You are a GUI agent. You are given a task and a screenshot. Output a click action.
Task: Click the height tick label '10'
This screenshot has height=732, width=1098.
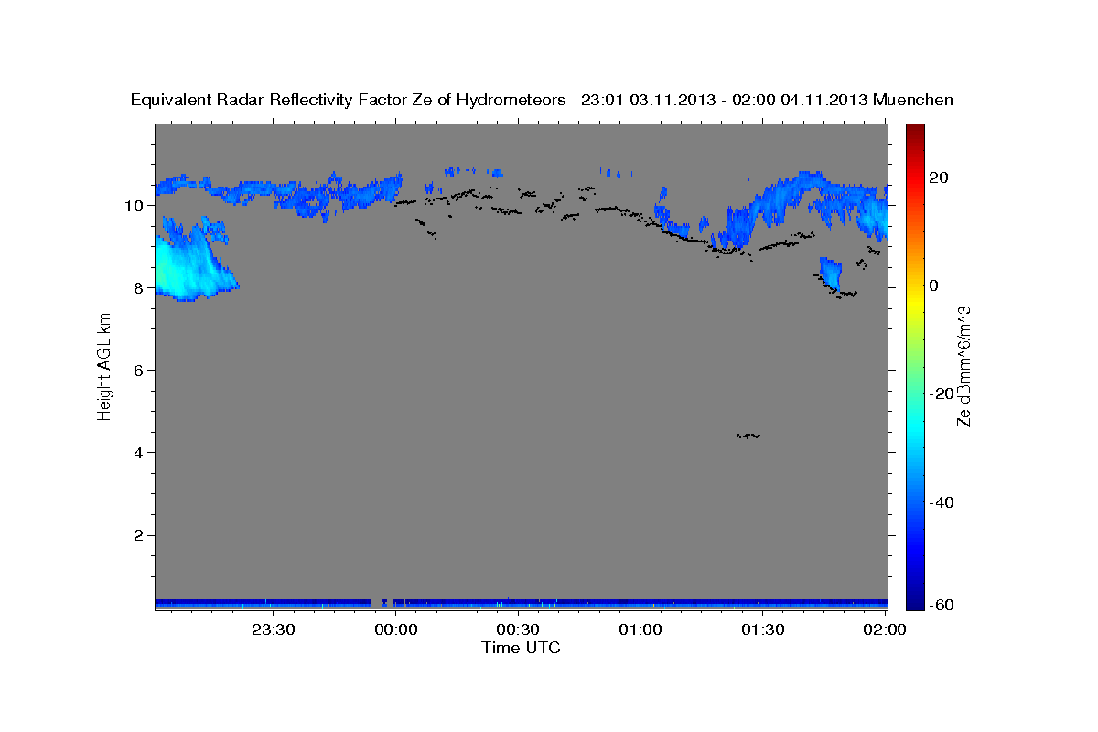[133, 205]
